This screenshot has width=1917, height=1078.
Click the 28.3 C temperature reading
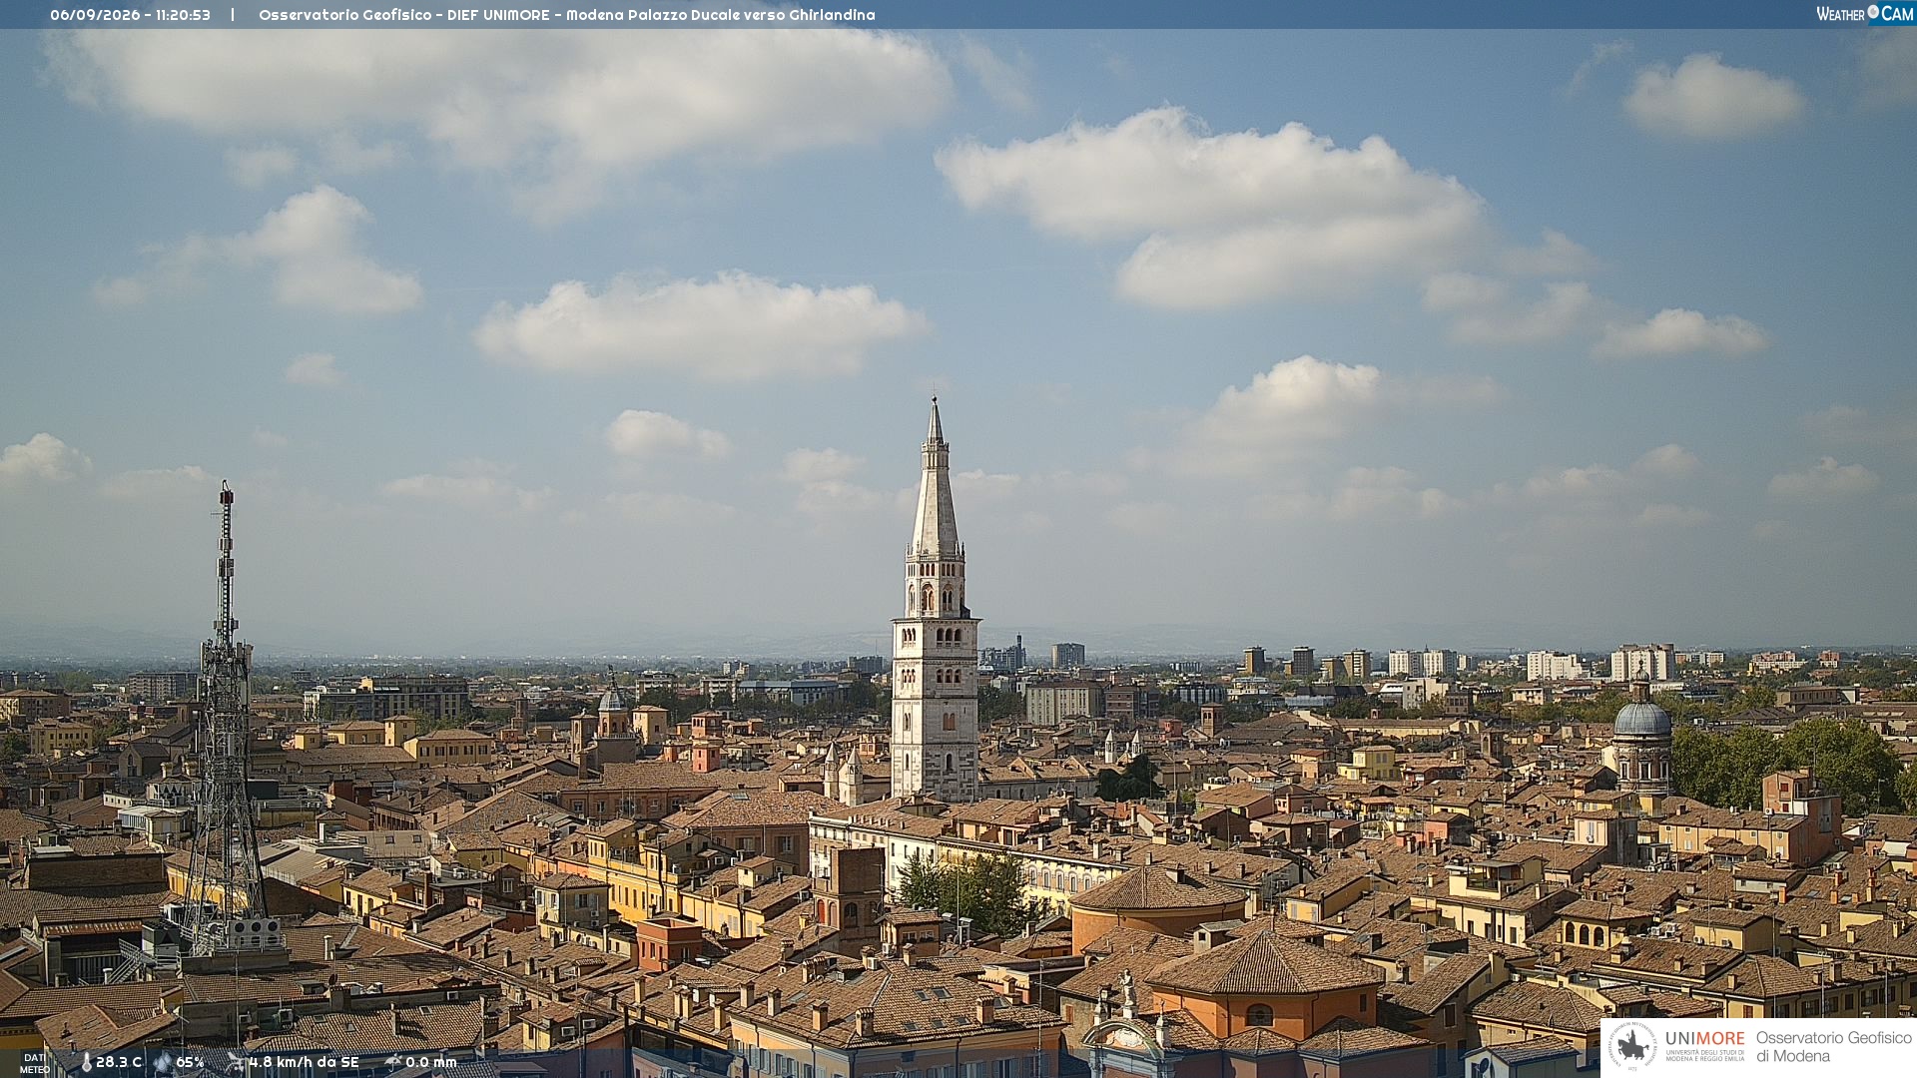point(119,1063)
